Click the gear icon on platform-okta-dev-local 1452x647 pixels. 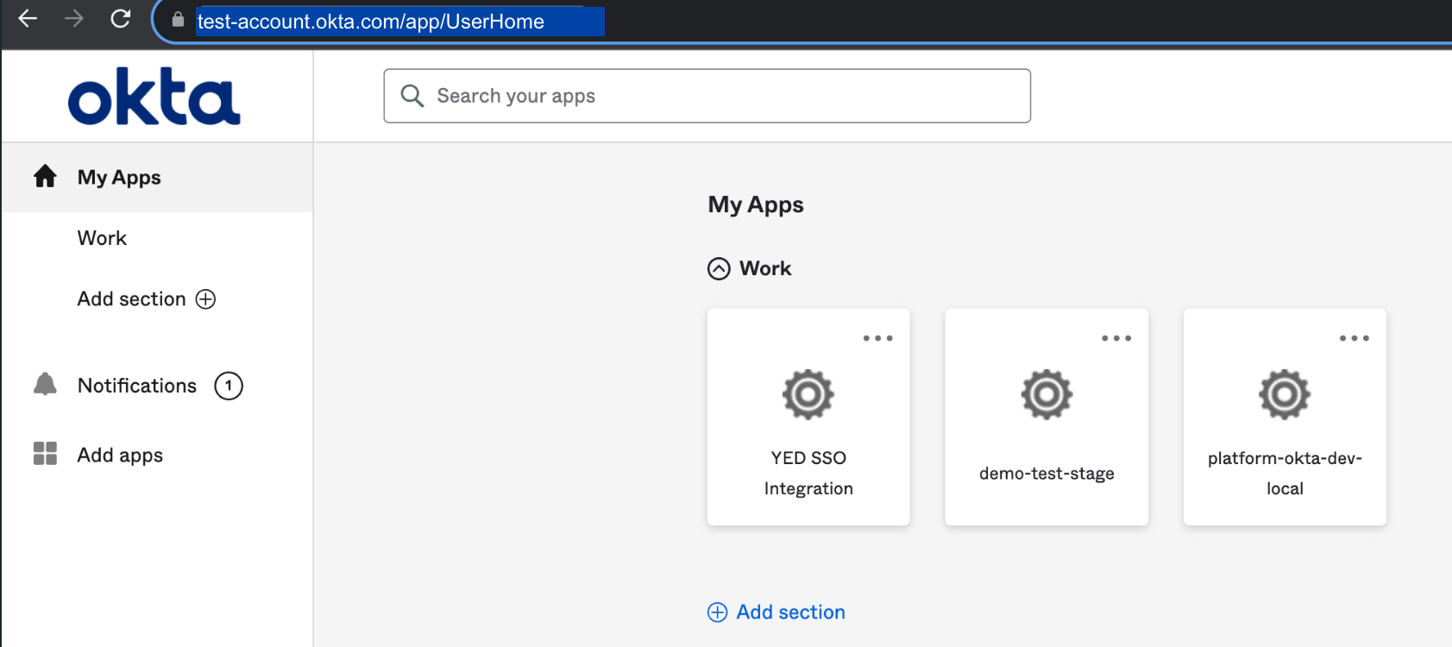(1285, 394)
